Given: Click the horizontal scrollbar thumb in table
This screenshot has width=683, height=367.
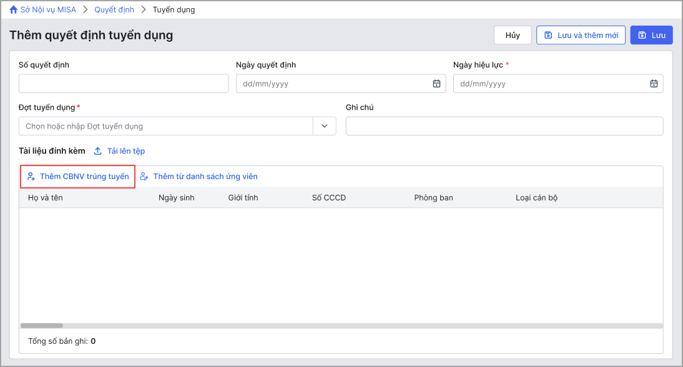Looking at the screenshot, I should point(42,325).
